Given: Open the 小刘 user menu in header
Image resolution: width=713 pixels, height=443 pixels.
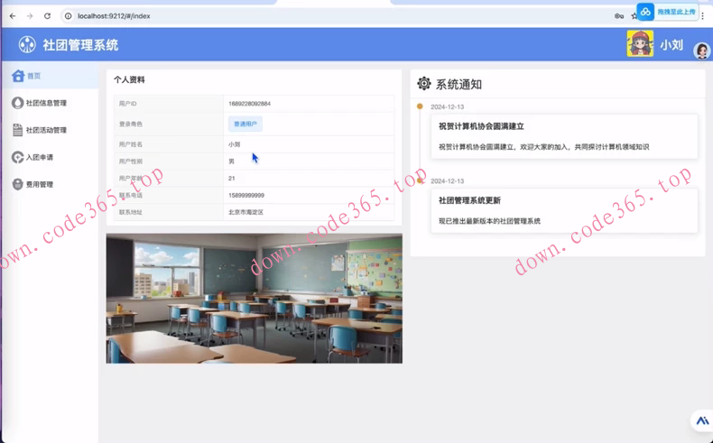Looking at the screenshot, I should (671, 45).
